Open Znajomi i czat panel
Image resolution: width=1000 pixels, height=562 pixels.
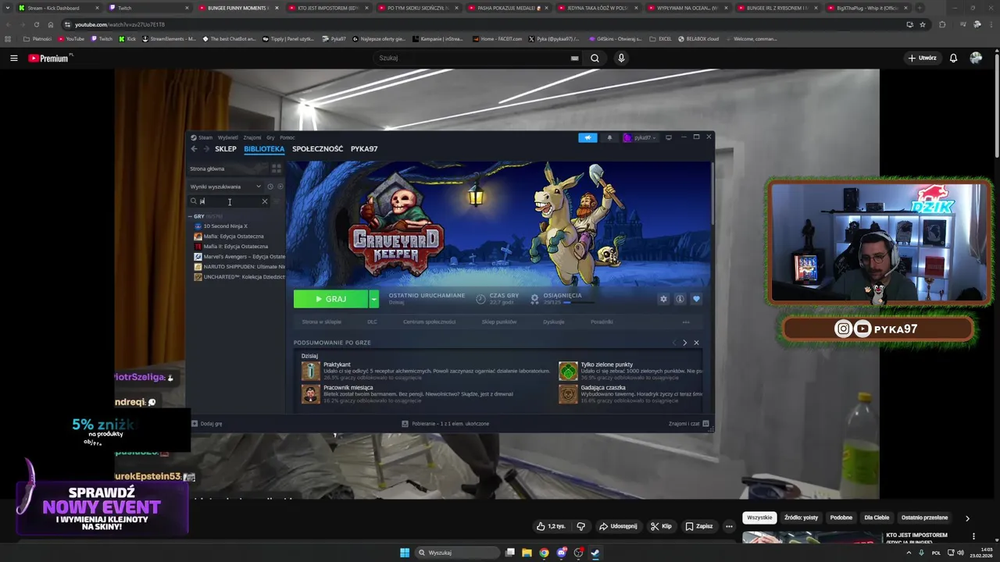(688, 424)
